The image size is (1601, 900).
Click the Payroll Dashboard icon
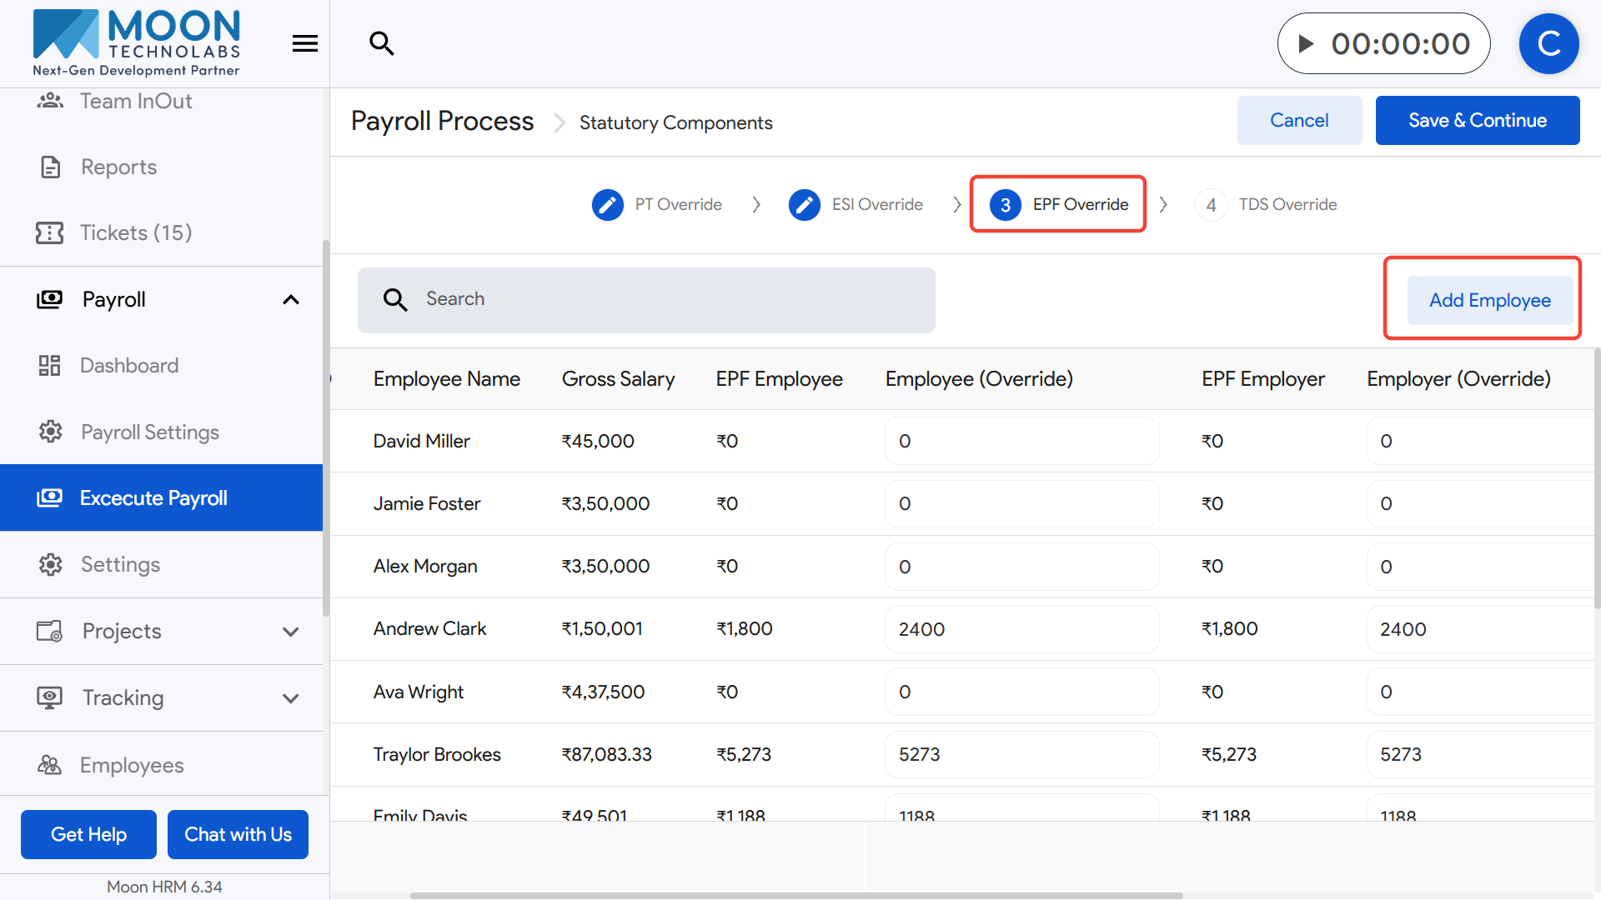(x=50, y=365)
